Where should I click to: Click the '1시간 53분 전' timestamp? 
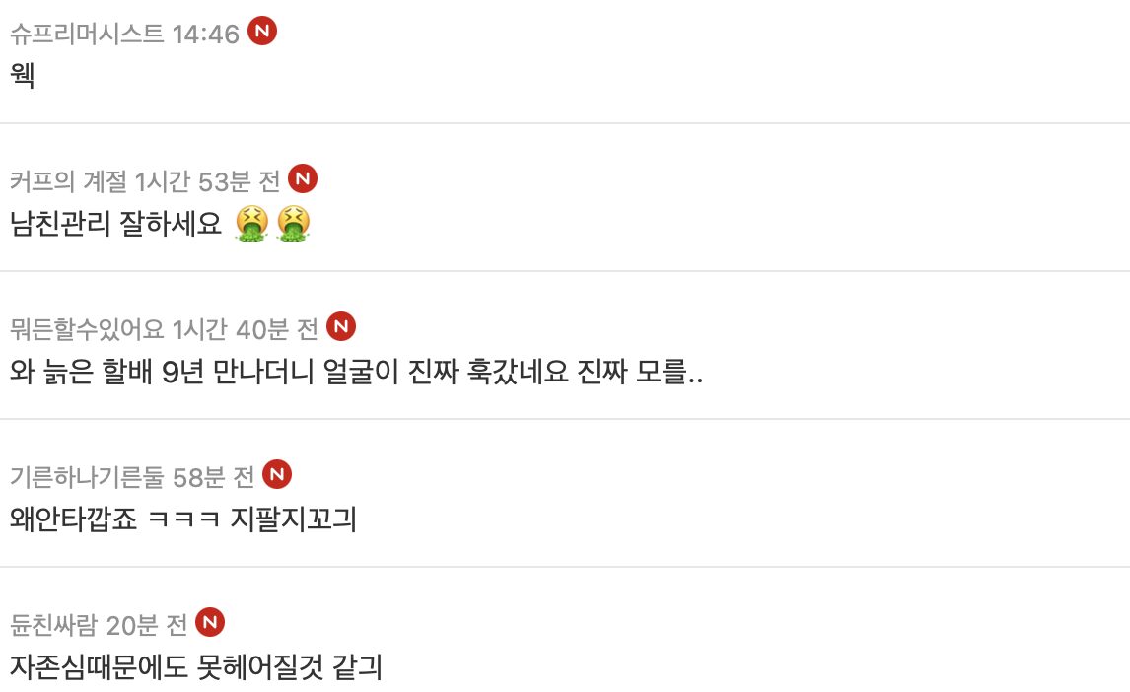pos(207,181)
